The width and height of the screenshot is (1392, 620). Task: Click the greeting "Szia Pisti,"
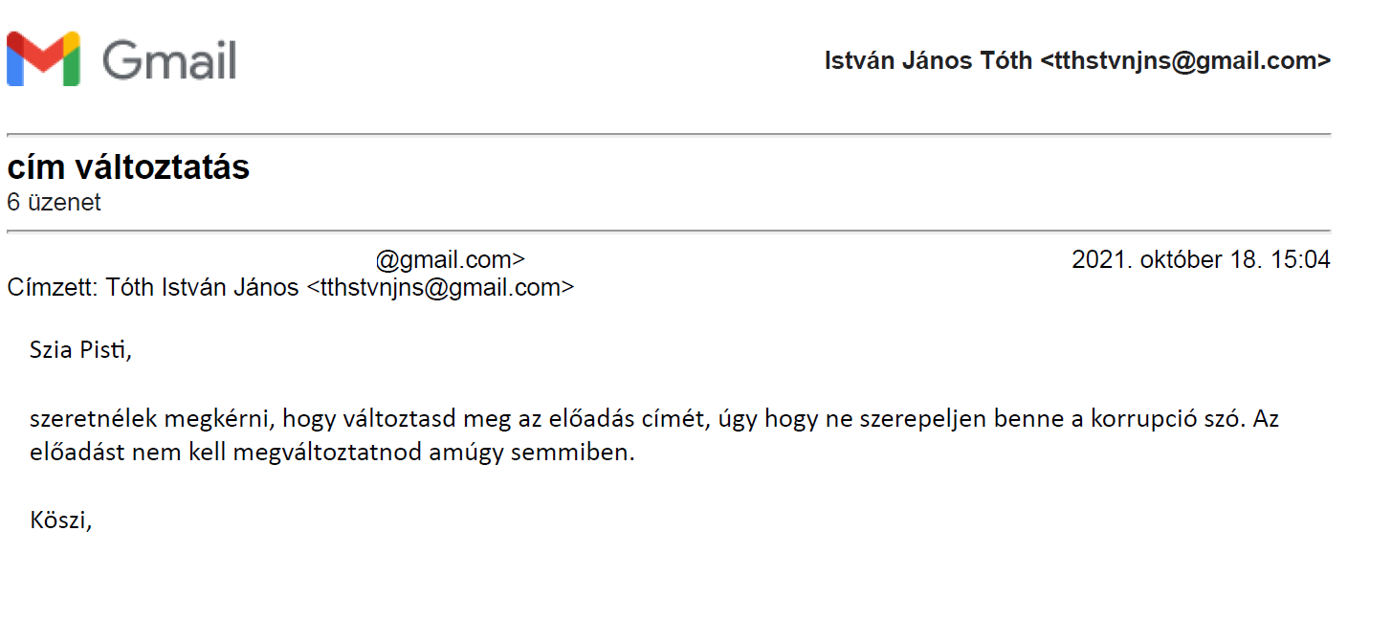pos(79,350)
